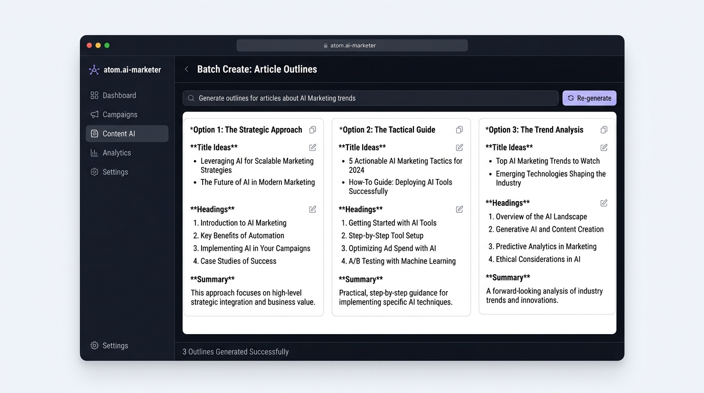Edit Headings in Option 3 card
Screen dimensions: 704x393
(604, 203)
